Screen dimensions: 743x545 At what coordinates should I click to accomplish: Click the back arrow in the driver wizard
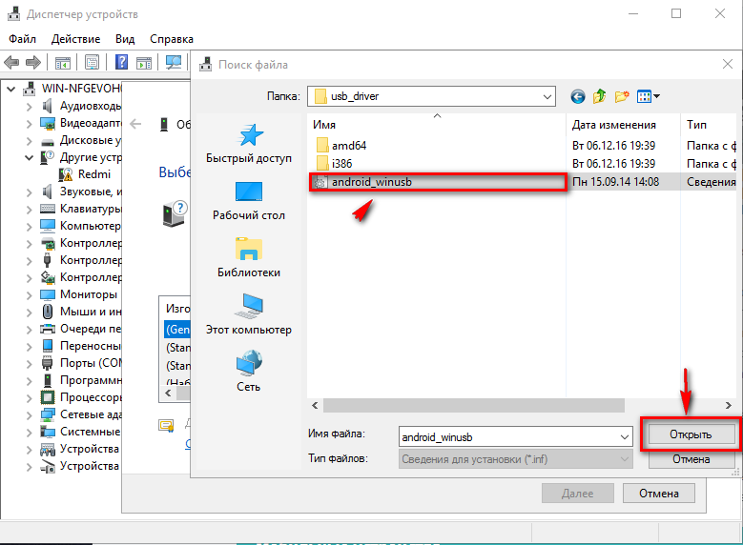click(x=135, y=124)
